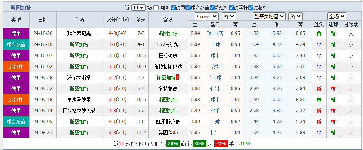Open the 全场 dropdown
The image size is (363, 150).
tap(337, 16)
